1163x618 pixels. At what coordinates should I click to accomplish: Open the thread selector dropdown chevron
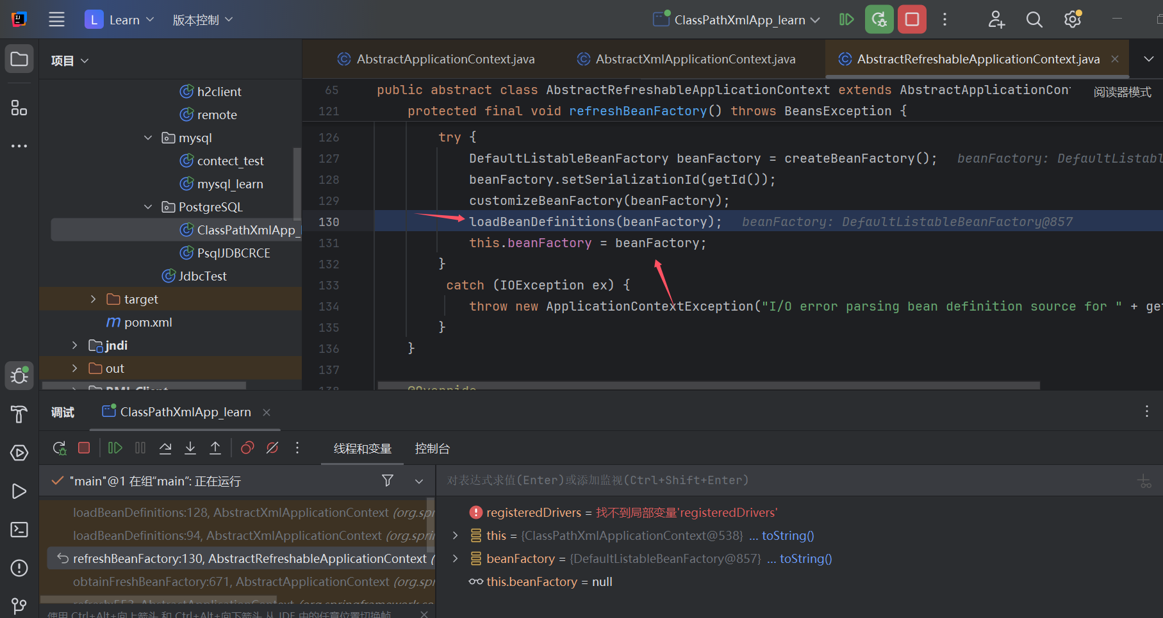click(x=419, y=481)
